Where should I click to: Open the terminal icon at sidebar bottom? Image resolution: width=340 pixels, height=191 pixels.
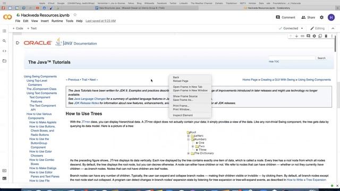pyautogui.click(x=4, y=178)
